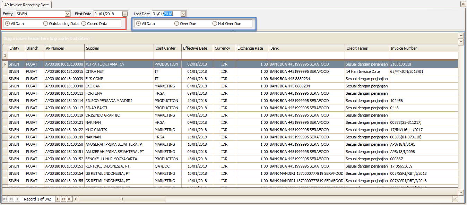Click the Supplier filter row cell
Image resolution: width=467 pixels, height=205 pixels.
click(119, 55)
